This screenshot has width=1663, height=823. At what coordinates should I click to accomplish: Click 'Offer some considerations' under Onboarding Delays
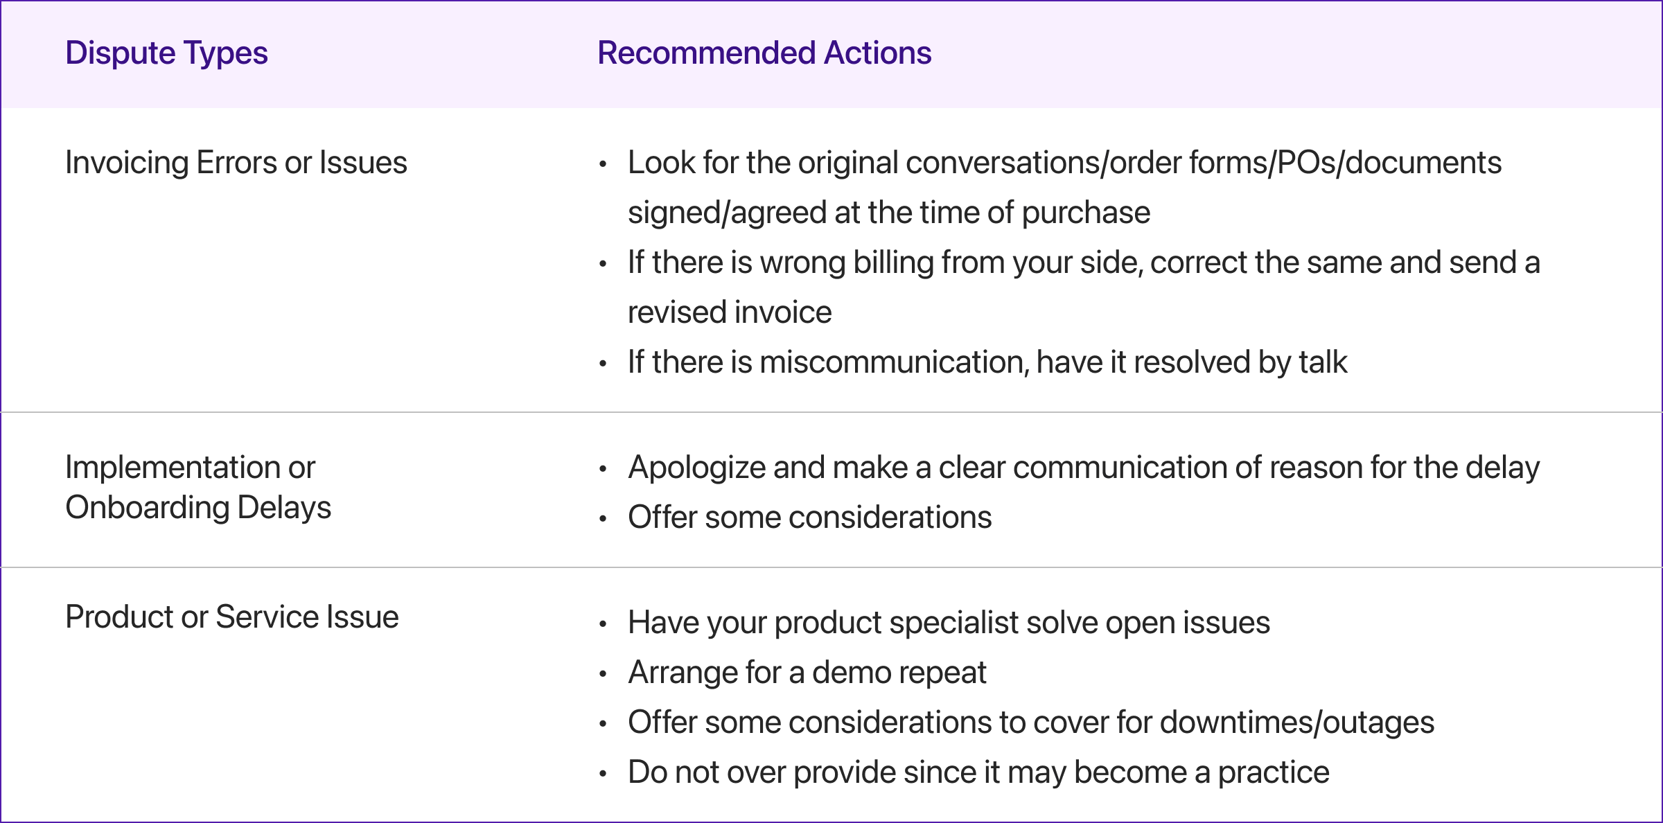809,517
